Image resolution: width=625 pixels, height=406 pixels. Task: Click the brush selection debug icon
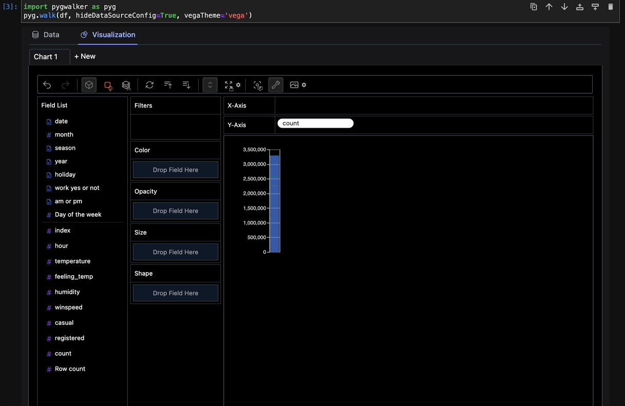pyautogui.click(x=258, y=85)
